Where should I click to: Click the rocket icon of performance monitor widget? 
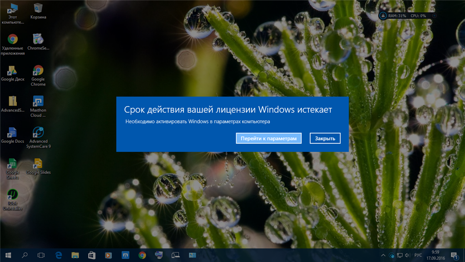coord(383,16)
